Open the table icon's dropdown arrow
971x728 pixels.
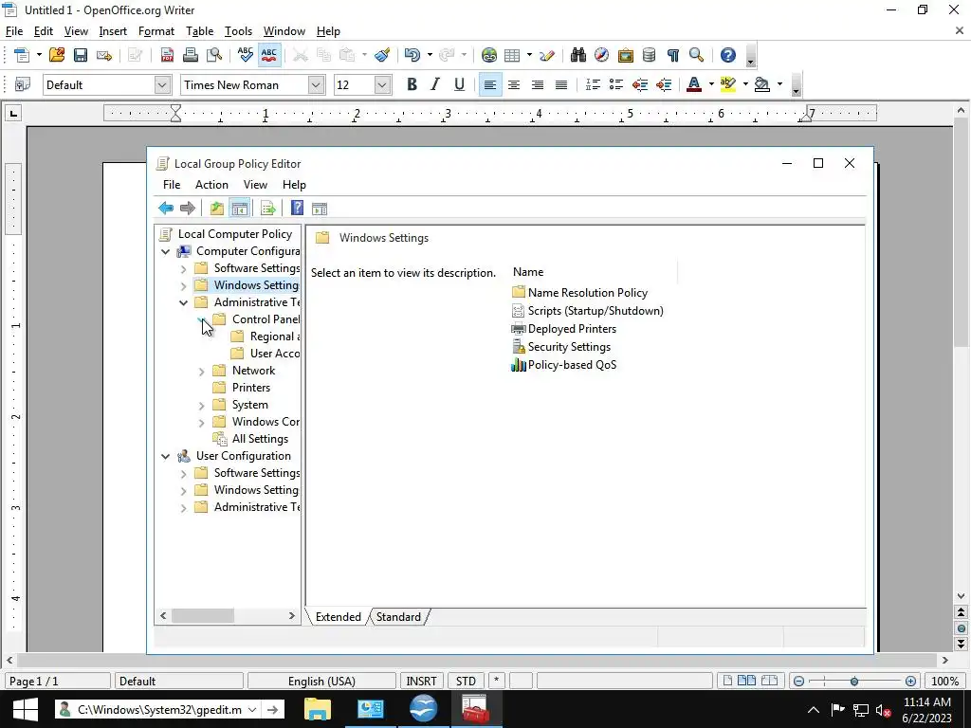point(529,55)
